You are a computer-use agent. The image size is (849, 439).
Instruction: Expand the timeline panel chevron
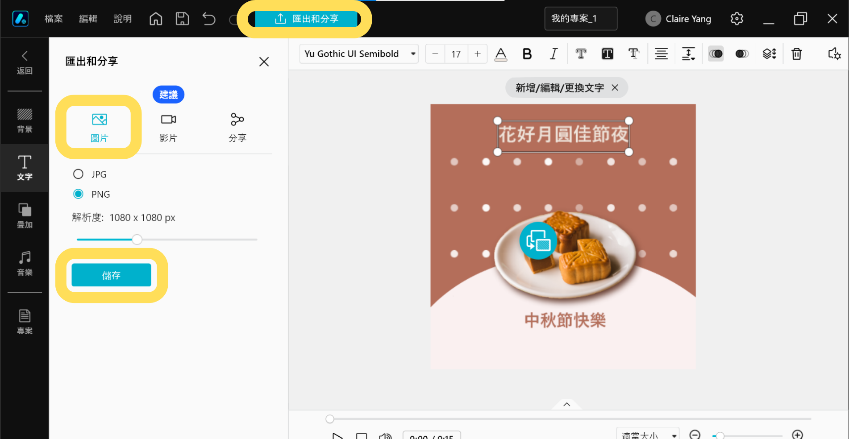point(566,404)
